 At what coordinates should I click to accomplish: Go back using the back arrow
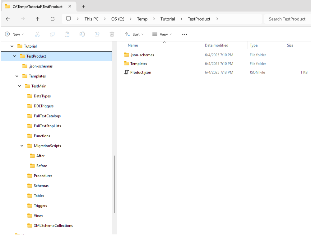pyautogui.click(x=8, y=19)
